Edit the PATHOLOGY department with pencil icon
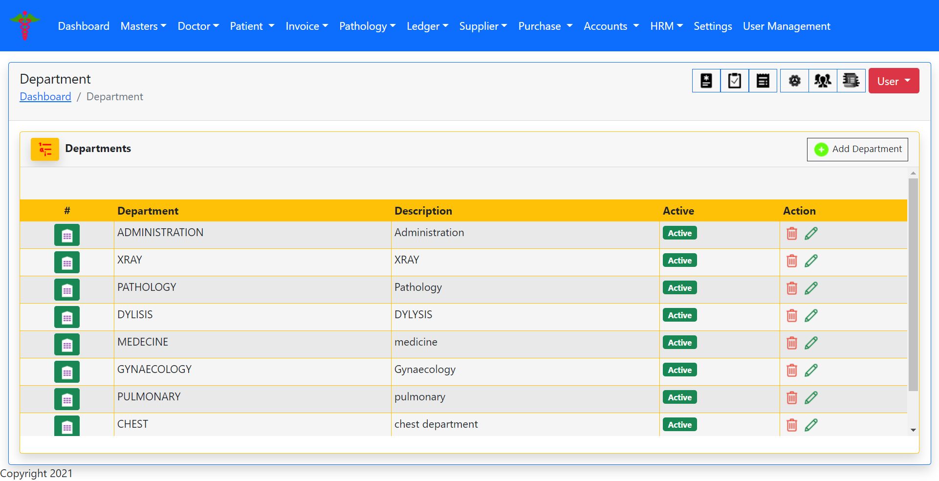This screenshot has height=481, width=939. [811, 288]
